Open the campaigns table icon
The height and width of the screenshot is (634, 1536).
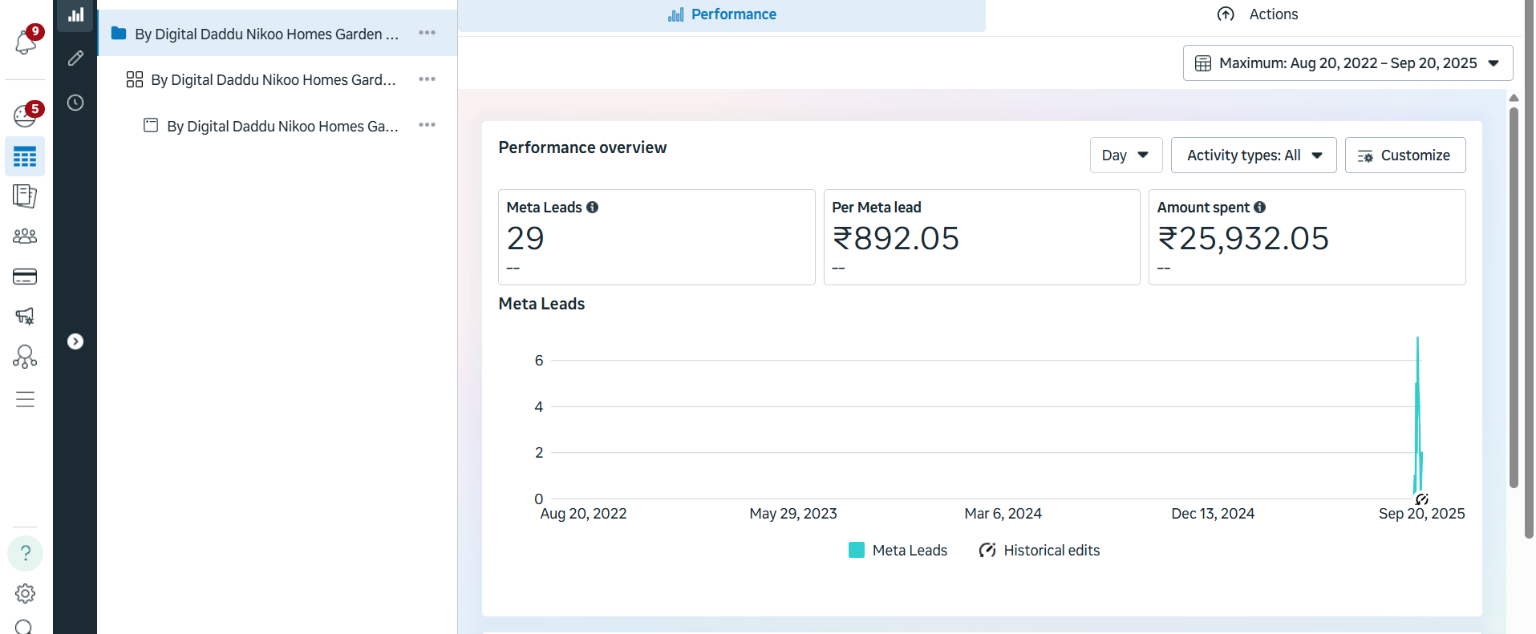25,156
